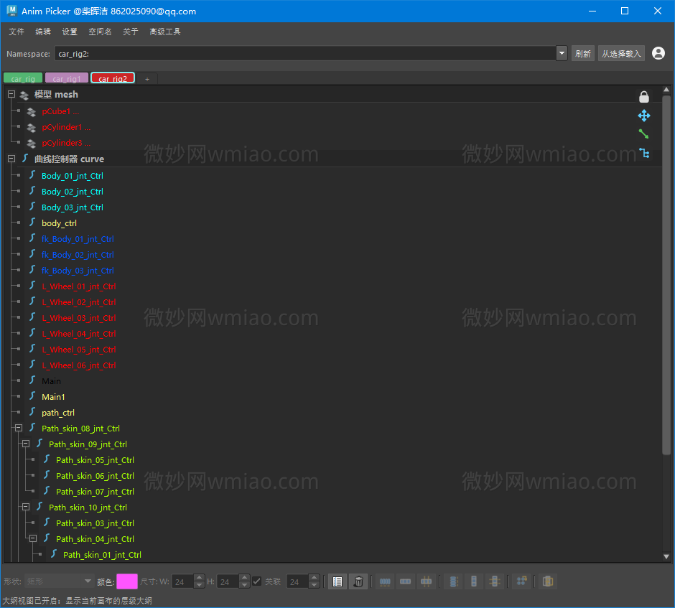
Task: Click the curve icon beside Body_01_jnt_Ctrl
Action: (x=32, y=175)
